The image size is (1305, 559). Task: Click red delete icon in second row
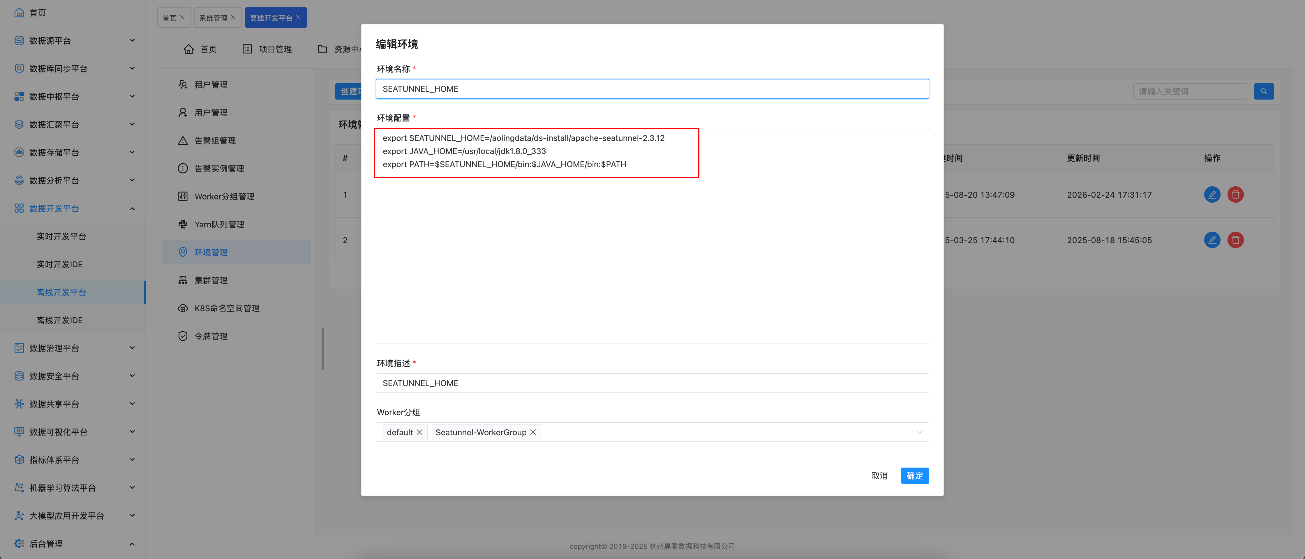pyautogui.click(x=1235, y=240)
